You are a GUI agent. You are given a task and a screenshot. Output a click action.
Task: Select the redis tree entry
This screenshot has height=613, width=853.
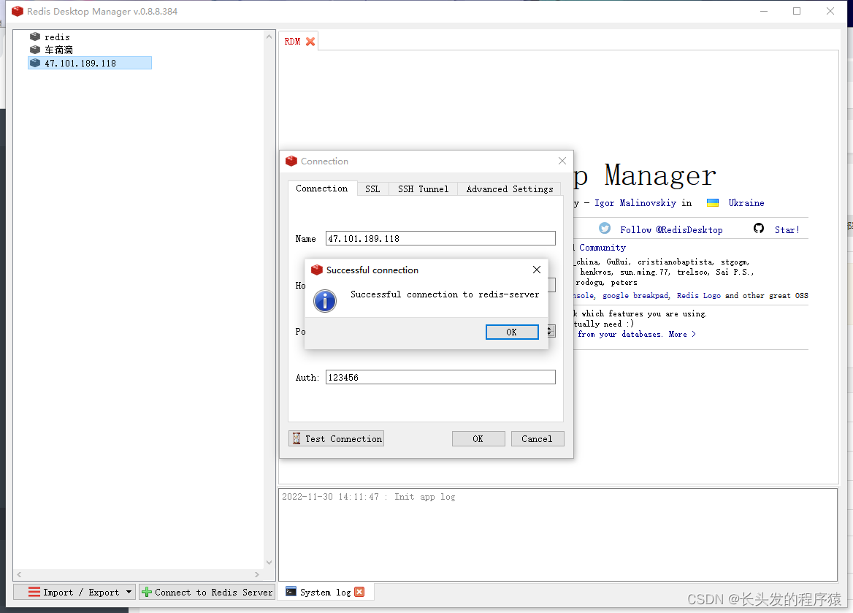click(x=57, y=37)
